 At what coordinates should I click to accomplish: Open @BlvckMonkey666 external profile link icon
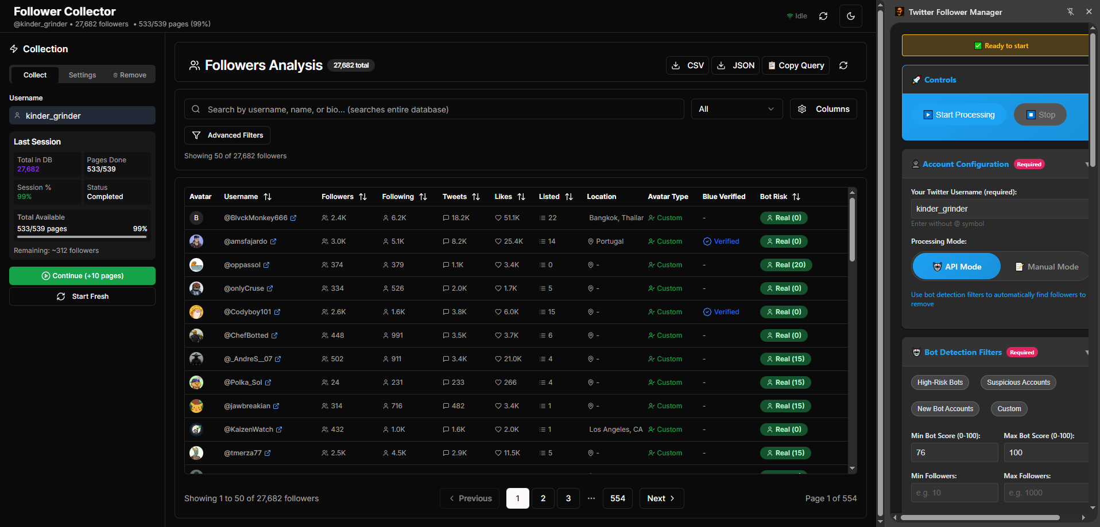pos(293,218)
